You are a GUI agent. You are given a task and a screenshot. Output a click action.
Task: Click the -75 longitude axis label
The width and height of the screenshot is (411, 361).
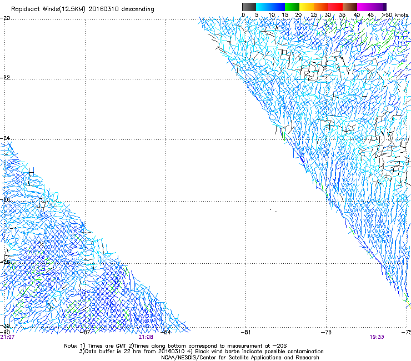click(407, 332)
